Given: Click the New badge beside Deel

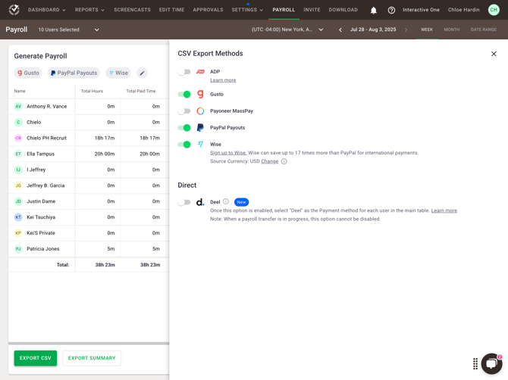Looking at the screenshot, I should click(x=241, y=202).
